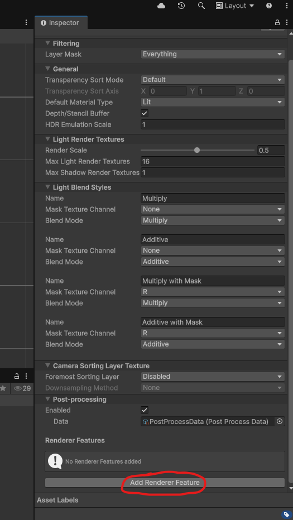Screen dimensions: 293x520
Task: Open the top toolbar kebab menu
Action: [x=287, y=6]
